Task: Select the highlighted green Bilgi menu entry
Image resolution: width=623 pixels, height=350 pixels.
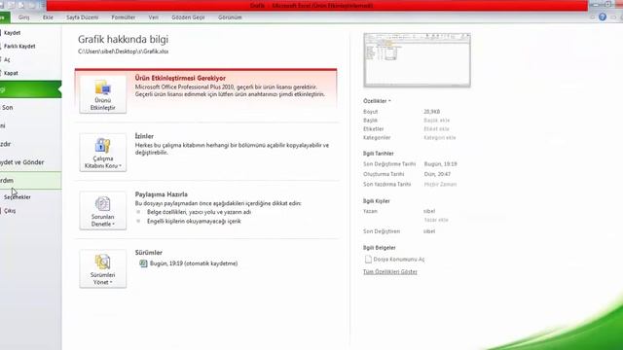Action: click(30, 89)
